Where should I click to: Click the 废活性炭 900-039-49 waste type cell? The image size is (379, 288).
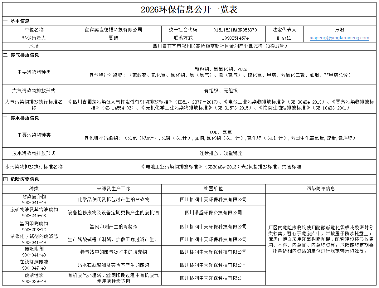[34, 278]
